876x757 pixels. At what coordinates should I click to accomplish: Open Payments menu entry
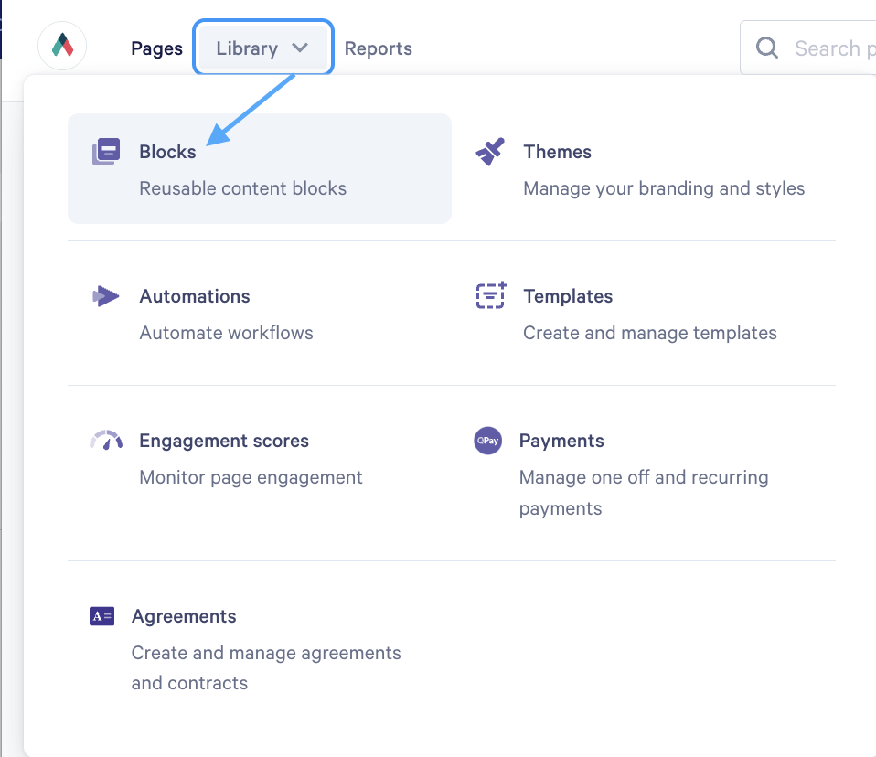tap(644, 474)
